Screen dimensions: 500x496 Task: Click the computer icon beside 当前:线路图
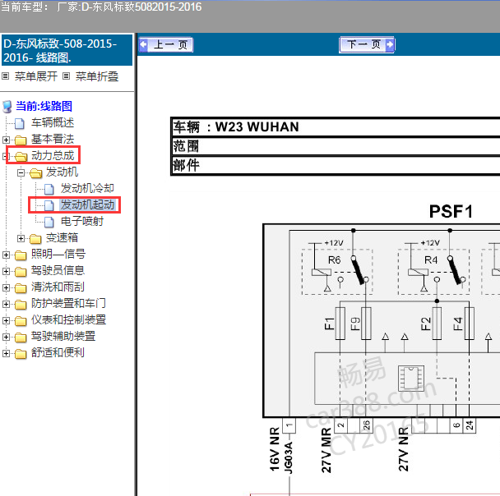click(7, 107)
